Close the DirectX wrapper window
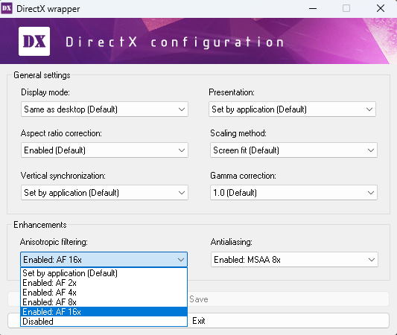Screen dimensions: 397x335 pyautogui.click(x=381, y=9)
